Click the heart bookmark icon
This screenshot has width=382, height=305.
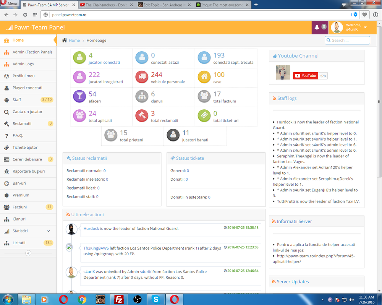click(x=365, y=15)
